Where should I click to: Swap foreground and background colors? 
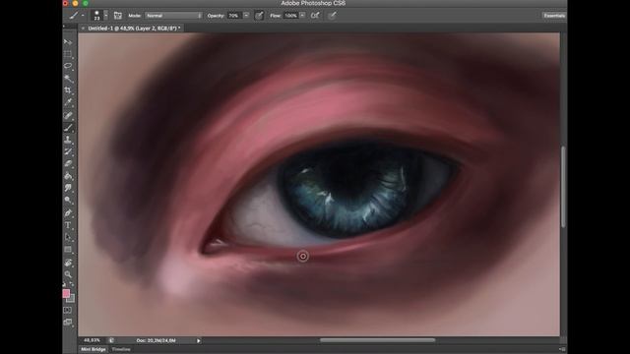[72, 284]
